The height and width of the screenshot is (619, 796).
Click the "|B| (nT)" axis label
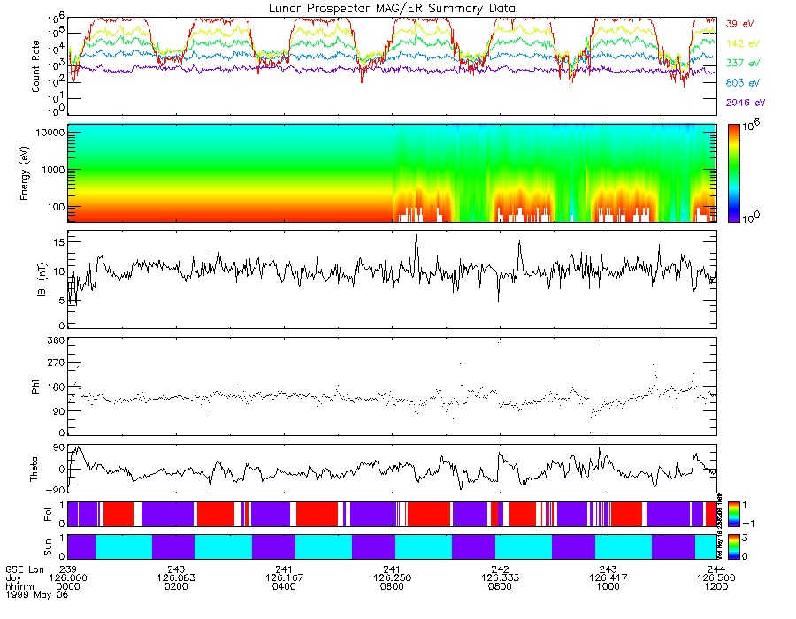42,279
